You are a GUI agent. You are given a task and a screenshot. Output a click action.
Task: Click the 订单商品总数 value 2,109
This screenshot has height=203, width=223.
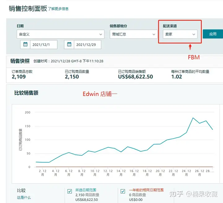pyautogui.click(x=19, y=77)
